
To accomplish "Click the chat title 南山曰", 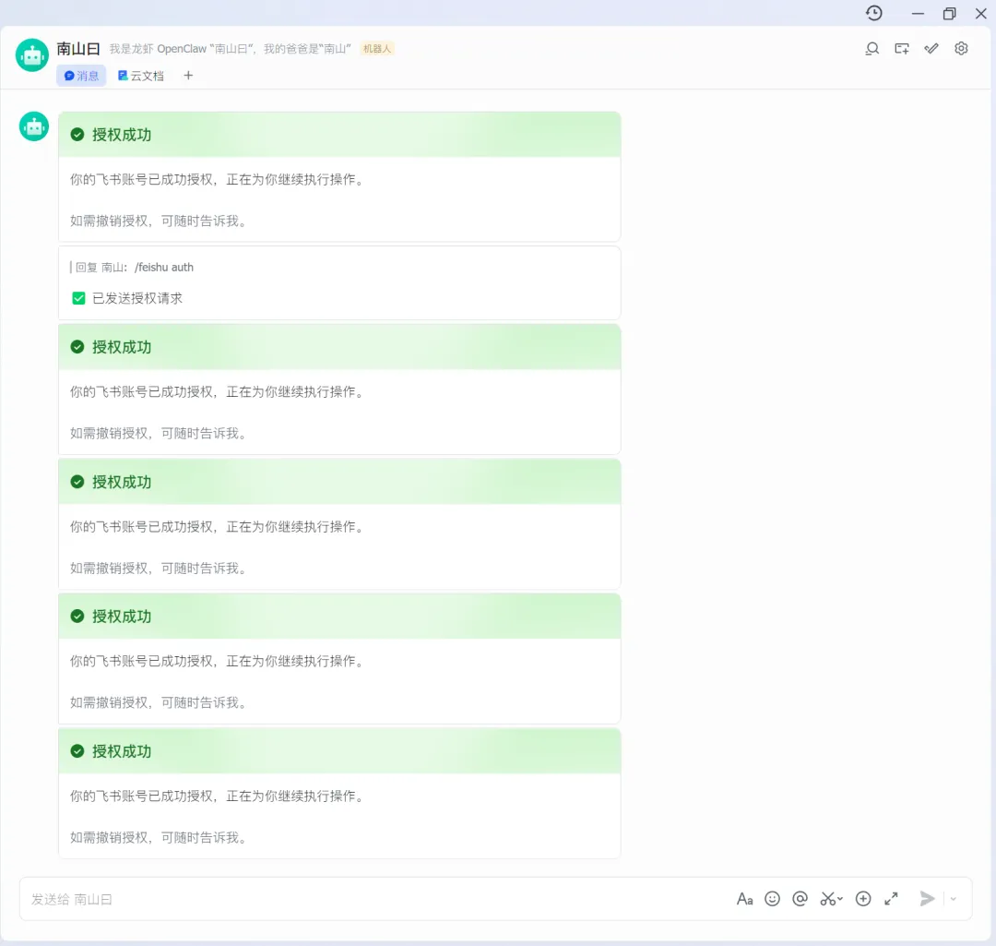I will pyautogui.click(x=78, y=49).
